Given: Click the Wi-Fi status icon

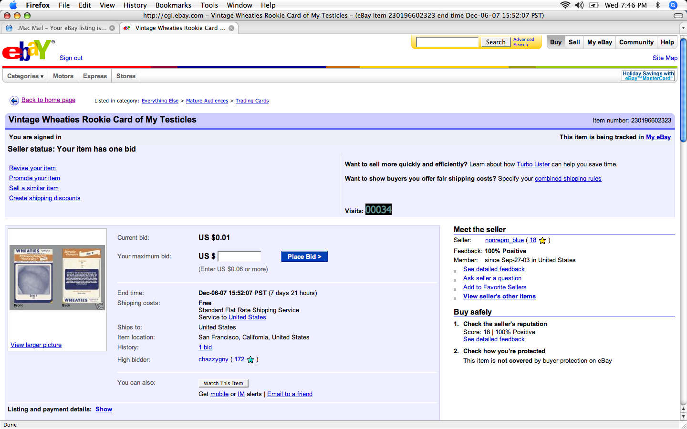Looking at the screenshot, I should [x=565, y=5].
